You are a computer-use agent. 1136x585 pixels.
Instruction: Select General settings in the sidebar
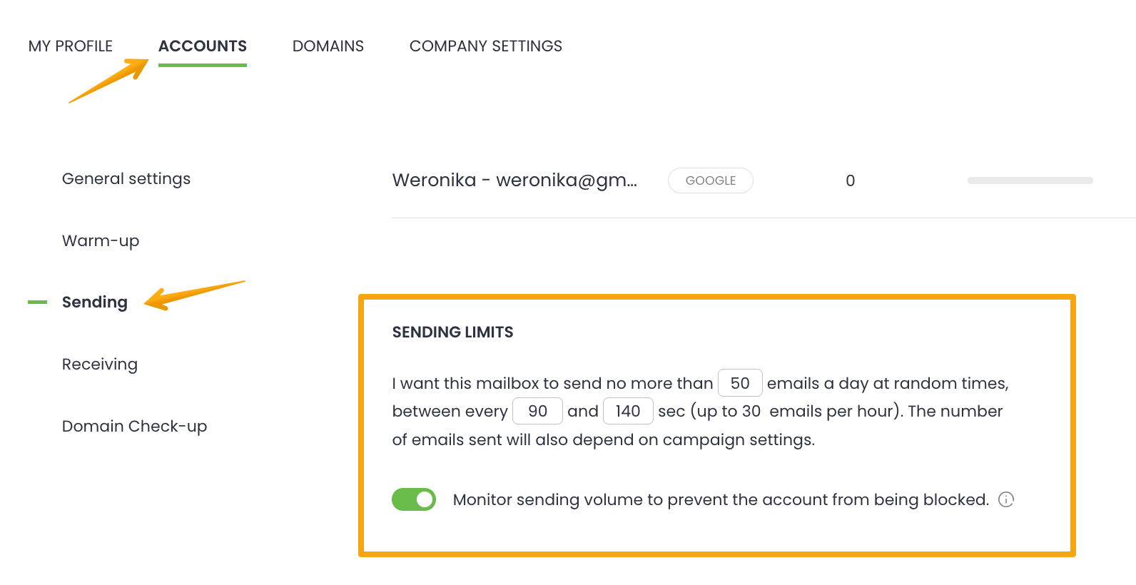tap(126, 178)
